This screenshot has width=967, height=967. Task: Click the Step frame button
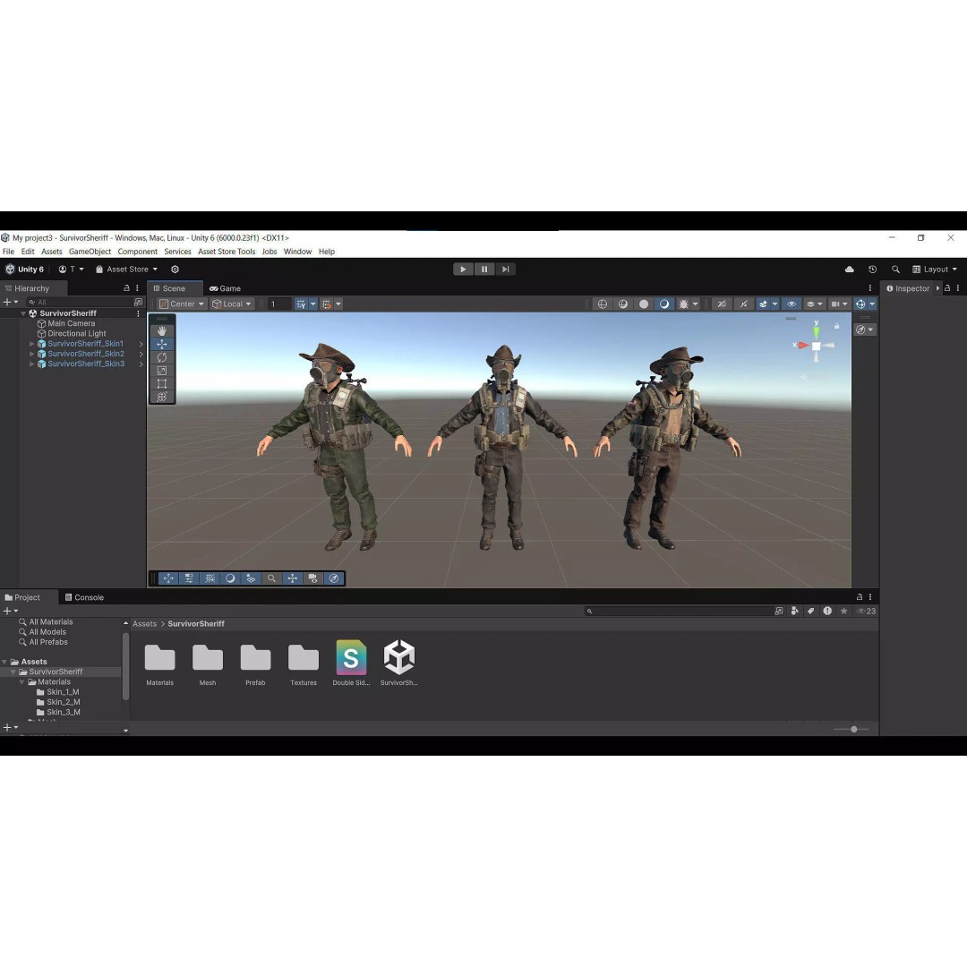[x=505, y=269]
